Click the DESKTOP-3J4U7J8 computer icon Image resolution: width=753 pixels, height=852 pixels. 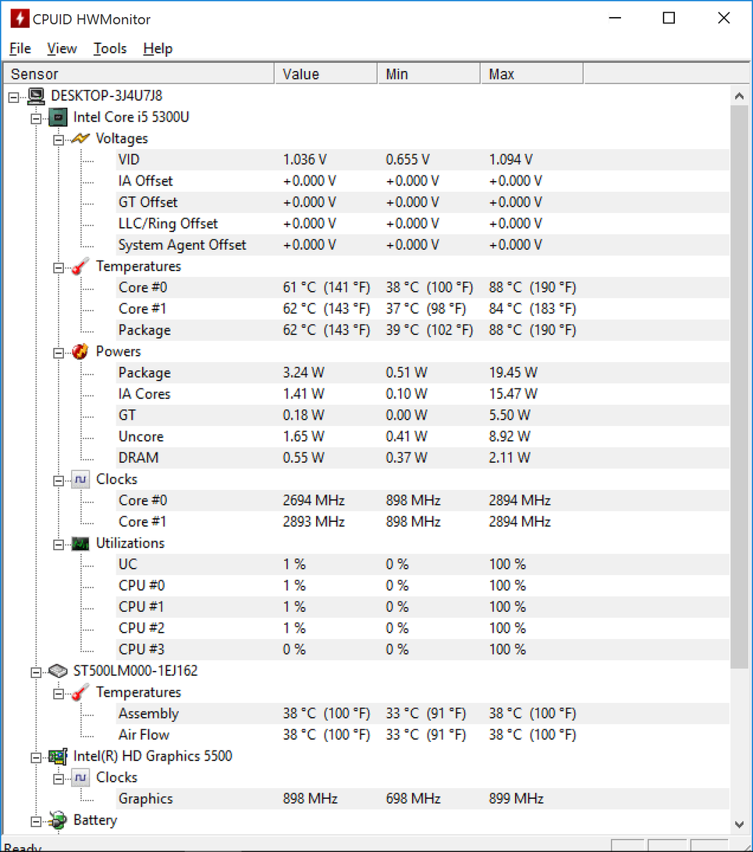[x=36, y=96]
